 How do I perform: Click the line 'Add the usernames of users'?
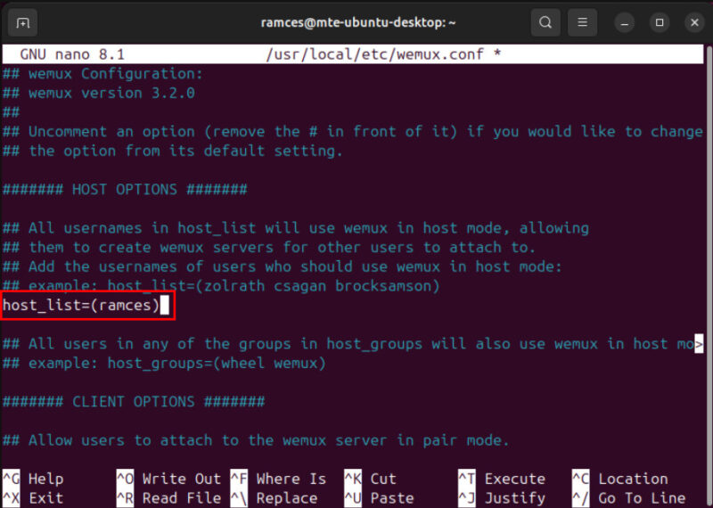[283, 266]
